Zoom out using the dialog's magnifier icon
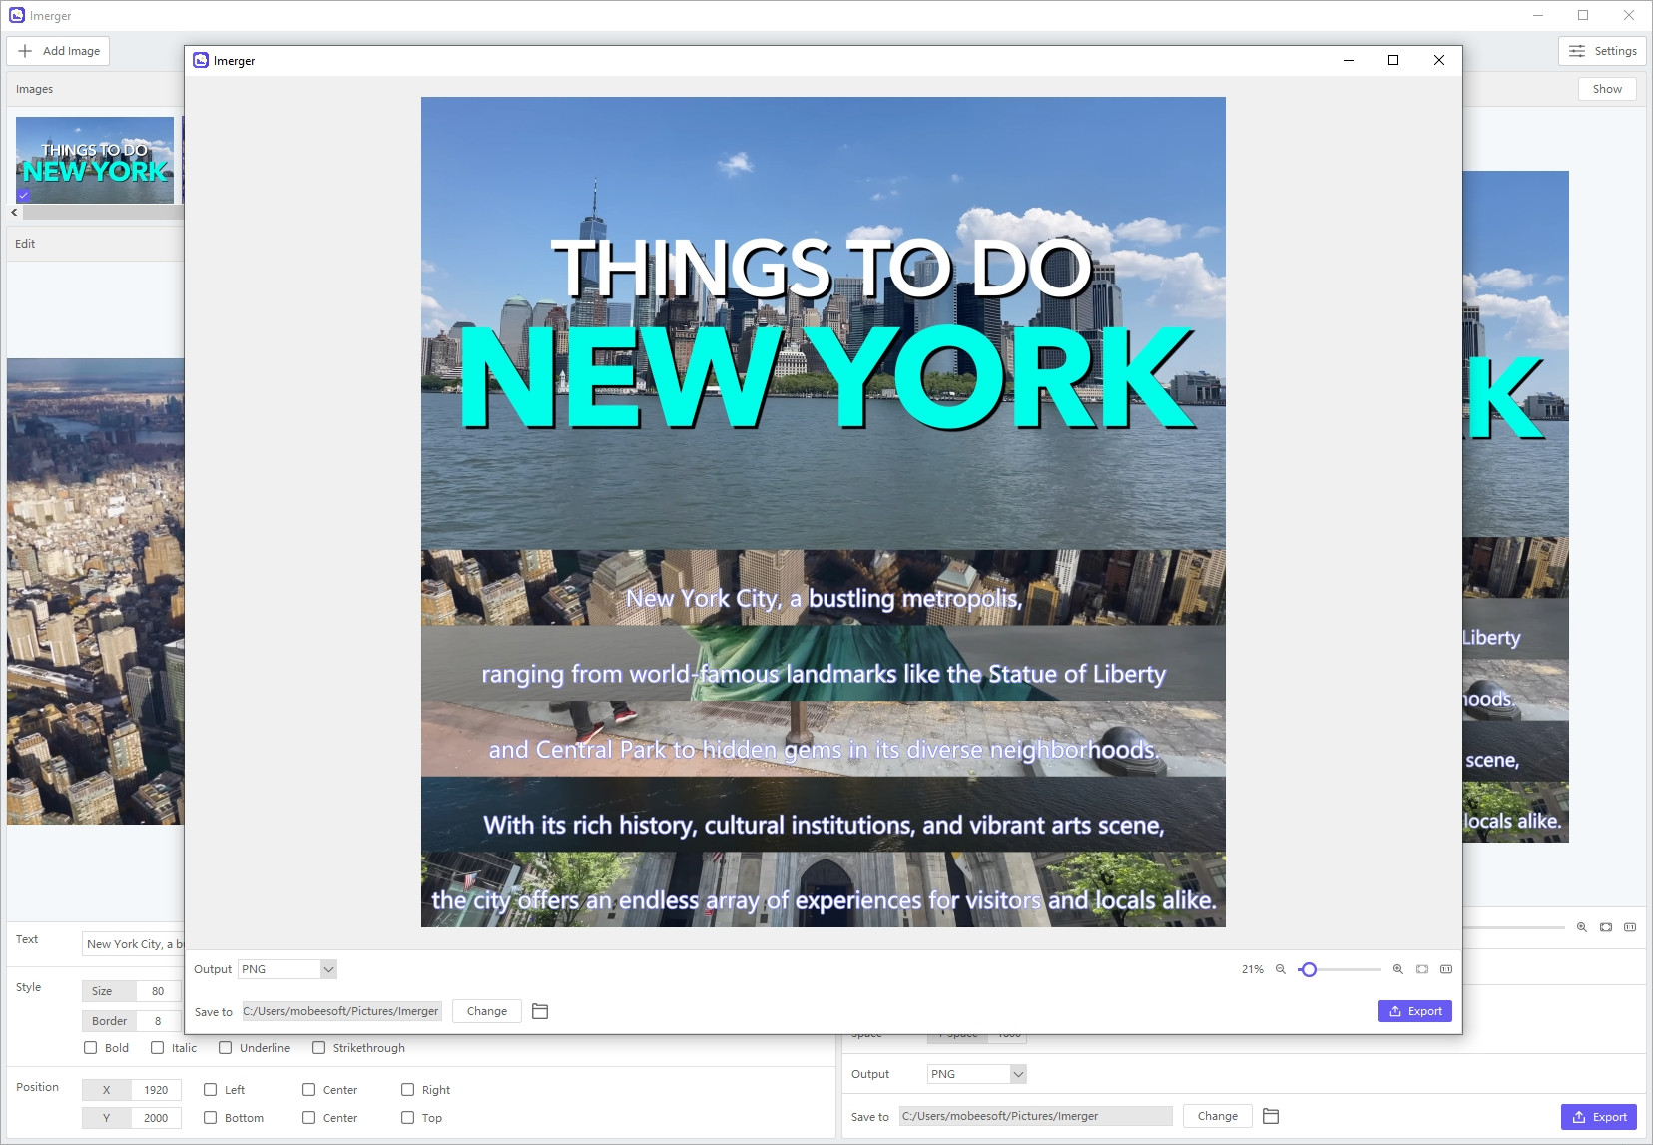Viewport: 1653px width, 1145px height. (1281, 969)
